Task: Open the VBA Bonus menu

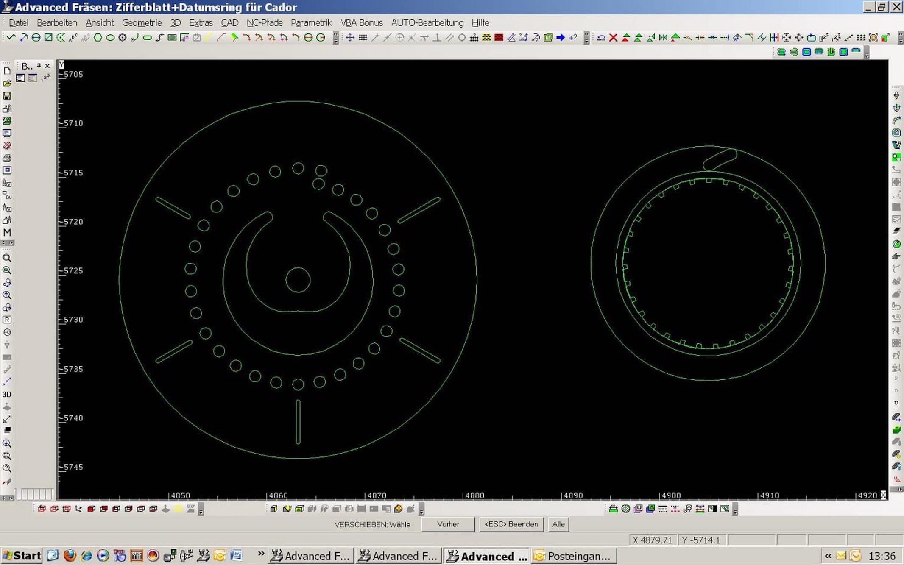Action: [362, 22]
